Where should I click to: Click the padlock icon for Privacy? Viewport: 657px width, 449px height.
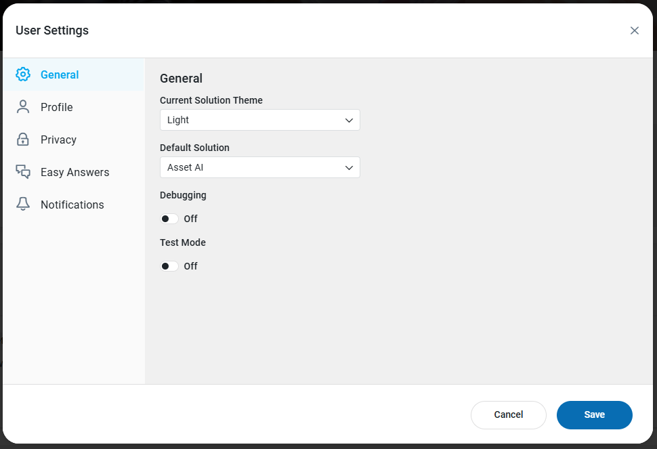point(23,140)
